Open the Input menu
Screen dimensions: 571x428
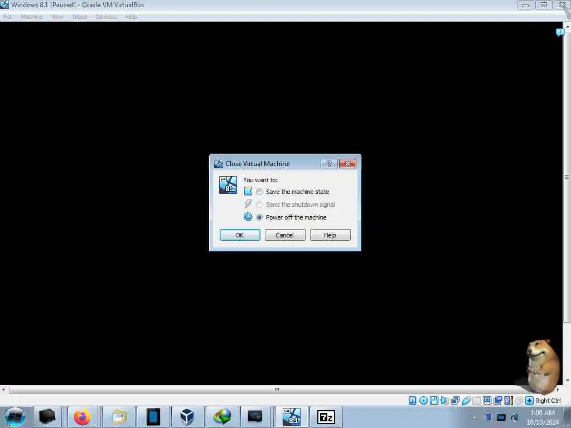79,17
